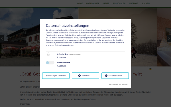This screenshot has height=107, width=171.
Task: Click the previous slide arrow
Action: [x=2, y=39]
